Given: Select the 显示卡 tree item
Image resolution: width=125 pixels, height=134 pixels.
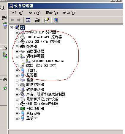Looking at the screenshot, I should pos(31,118).
